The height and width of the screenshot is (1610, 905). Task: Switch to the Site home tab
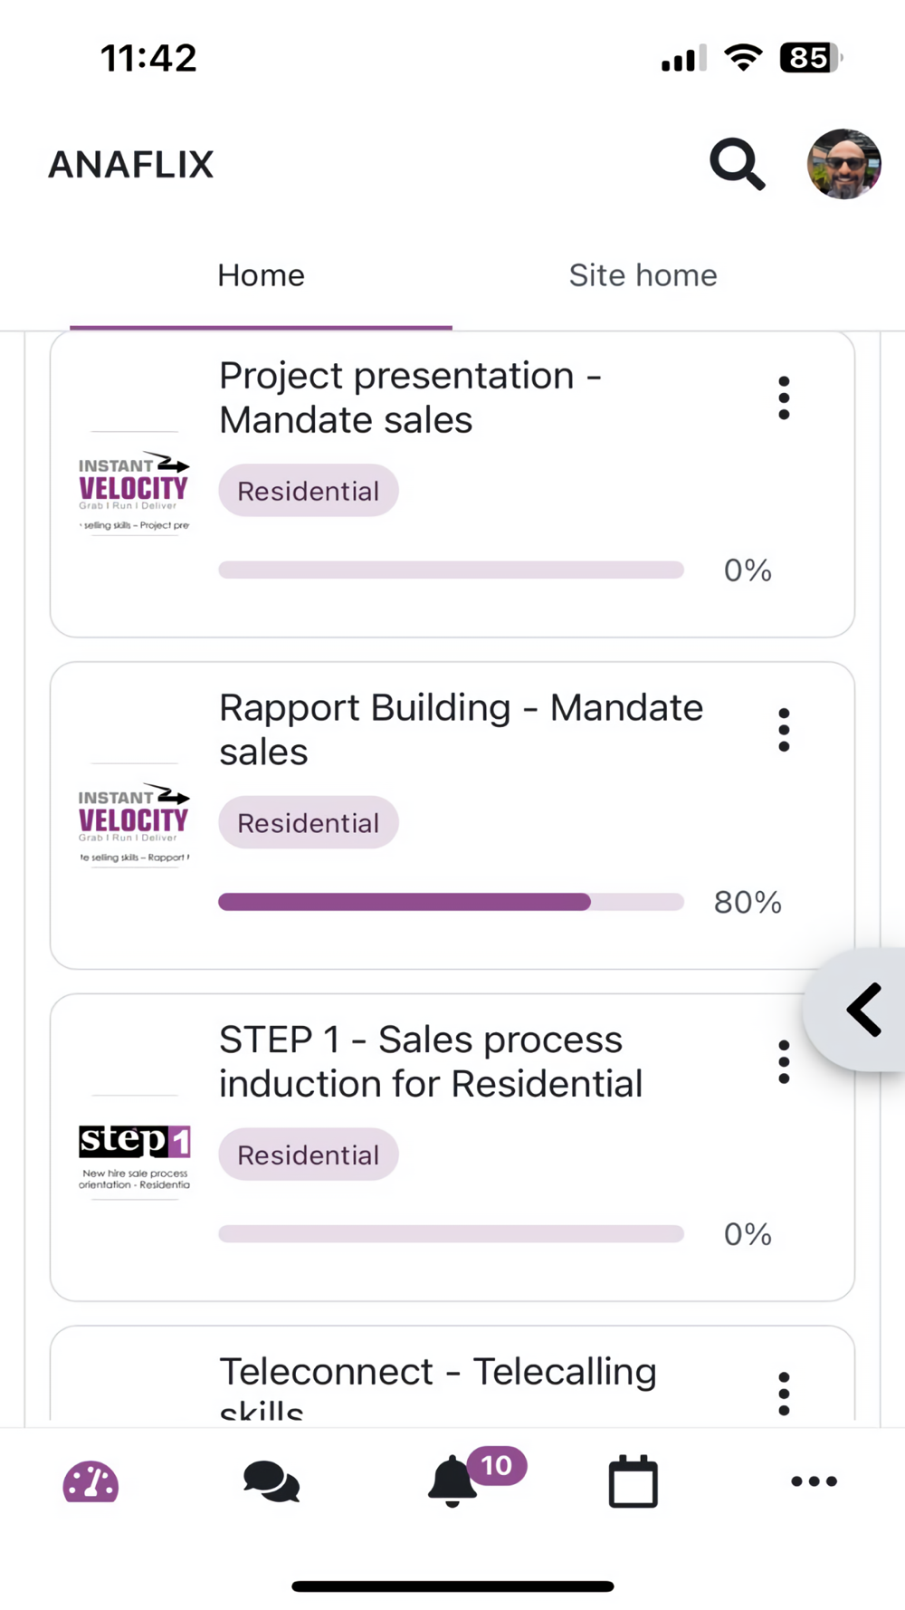pyautogui.click(x=643, y=275)
